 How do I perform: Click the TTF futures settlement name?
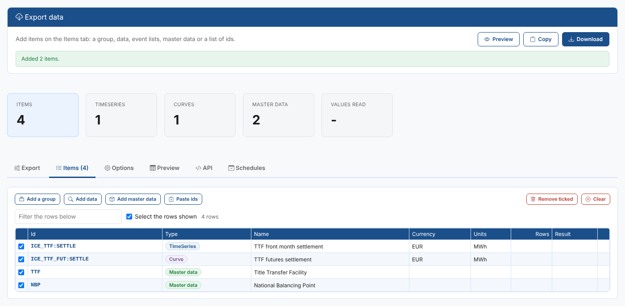283,260
